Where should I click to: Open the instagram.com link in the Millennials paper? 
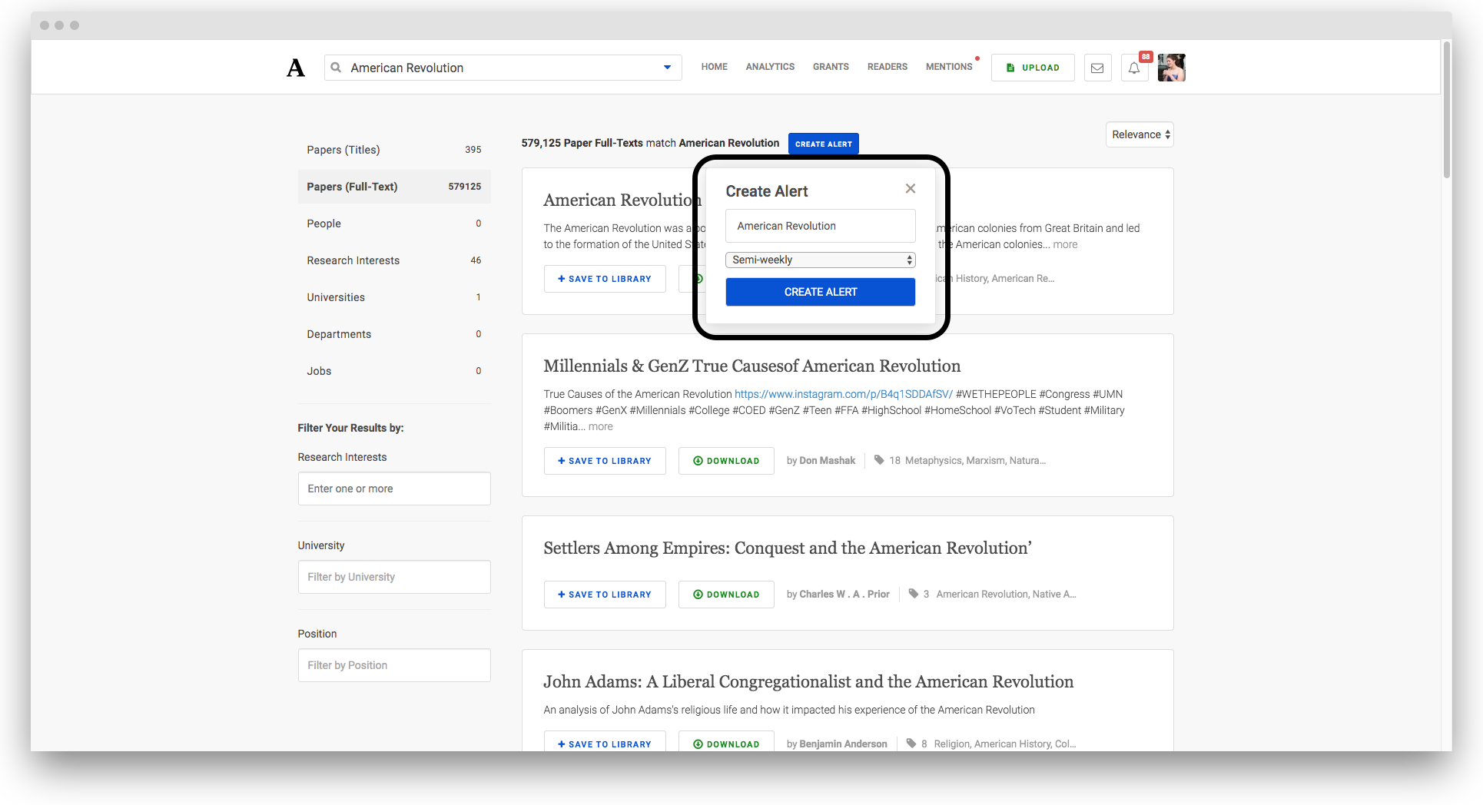[x=843, y=394]
